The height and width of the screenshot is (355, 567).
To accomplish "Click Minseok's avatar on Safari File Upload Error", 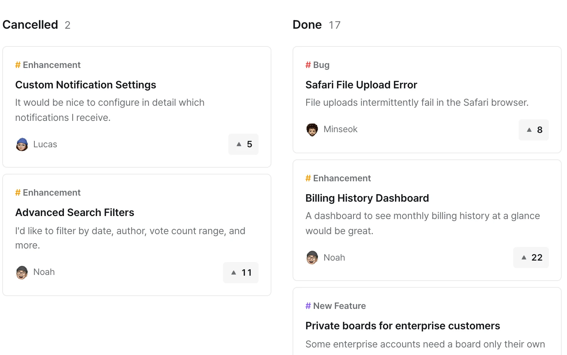I will (312, 130).
